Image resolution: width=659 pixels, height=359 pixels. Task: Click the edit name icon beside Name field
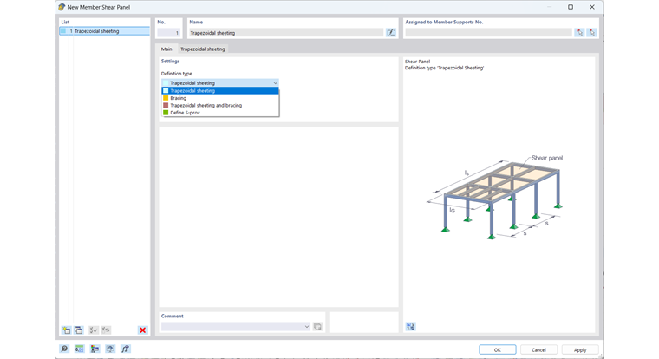391,32
